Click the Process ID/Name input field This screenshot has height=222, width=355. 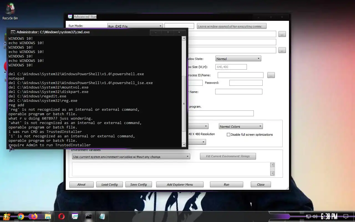click(240, 75)
